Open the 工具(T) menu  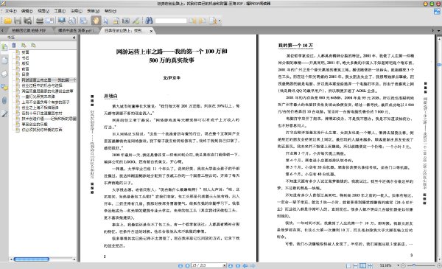click(60, 11)
